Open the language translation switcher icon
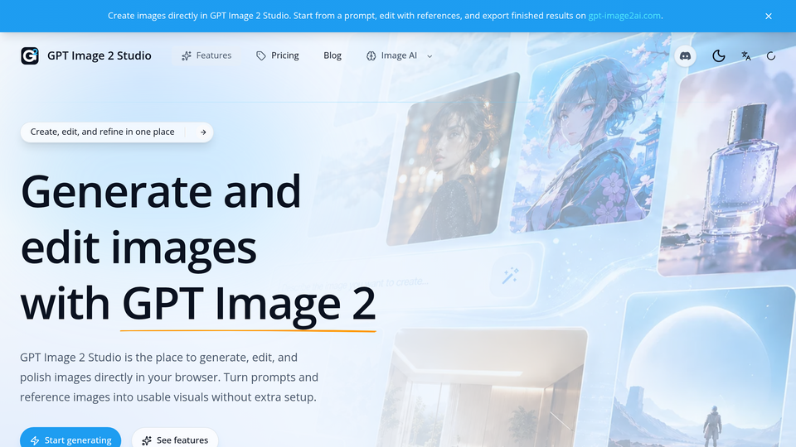 [x=745, y=55]
